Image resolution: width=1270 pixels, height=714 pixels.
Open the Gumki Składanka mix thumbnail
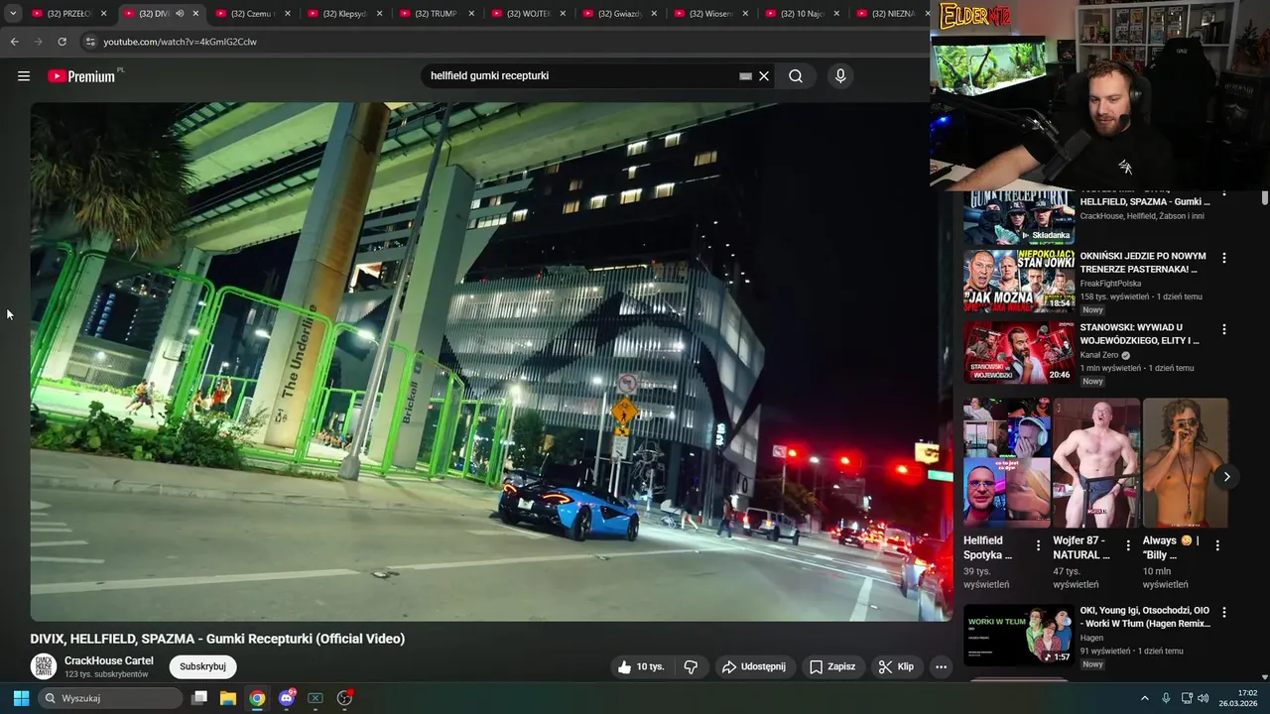(1019, 217)
